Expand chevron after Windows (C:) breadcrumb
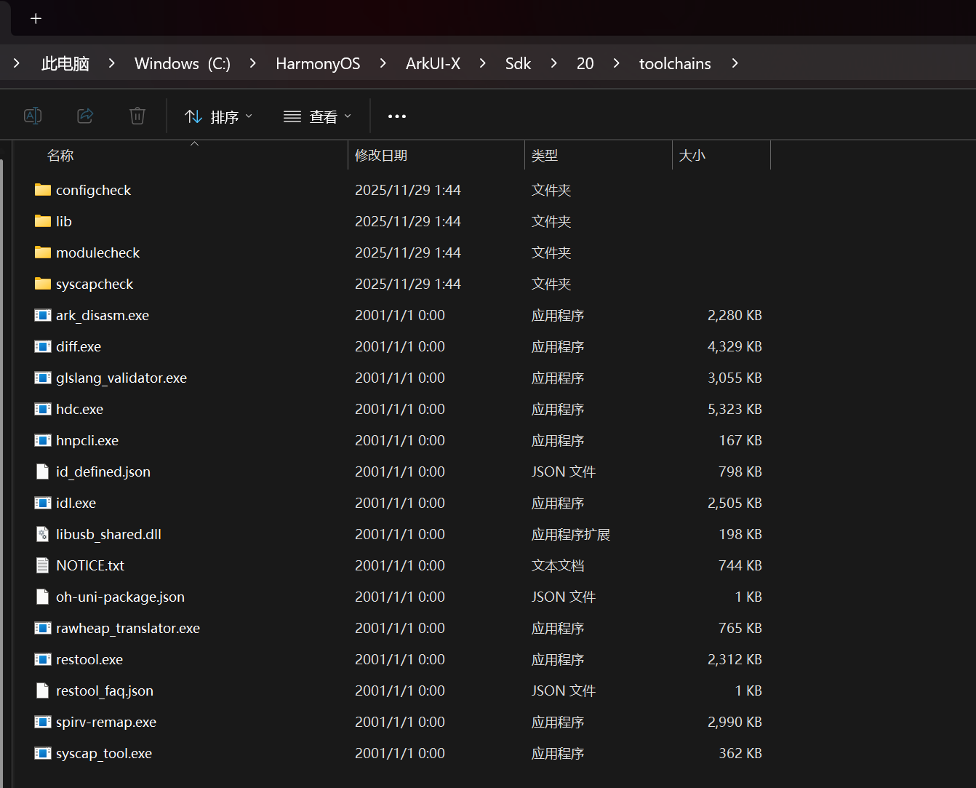Screen dimensions: 976x788 [x=252, y=63]
